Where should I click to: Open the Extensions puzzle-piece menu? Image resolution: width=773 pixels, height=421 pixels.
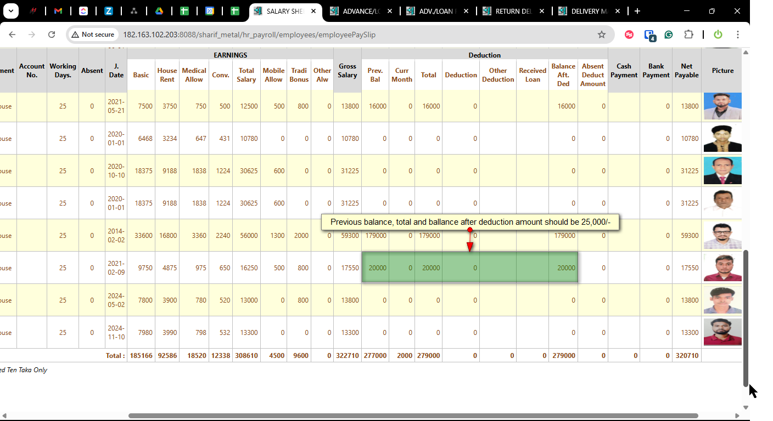(x=688, y=35)
